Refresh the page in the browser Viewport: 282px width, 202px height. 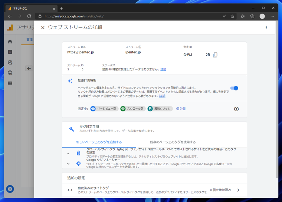pos(29,16)
